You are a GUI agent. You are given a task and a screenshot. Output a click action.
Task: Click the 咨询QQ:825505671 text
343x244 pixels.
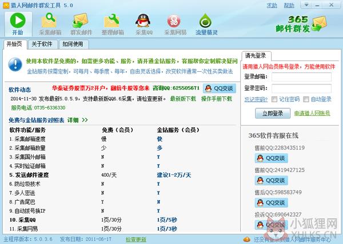pyautogui.click(x=176, y=88)
